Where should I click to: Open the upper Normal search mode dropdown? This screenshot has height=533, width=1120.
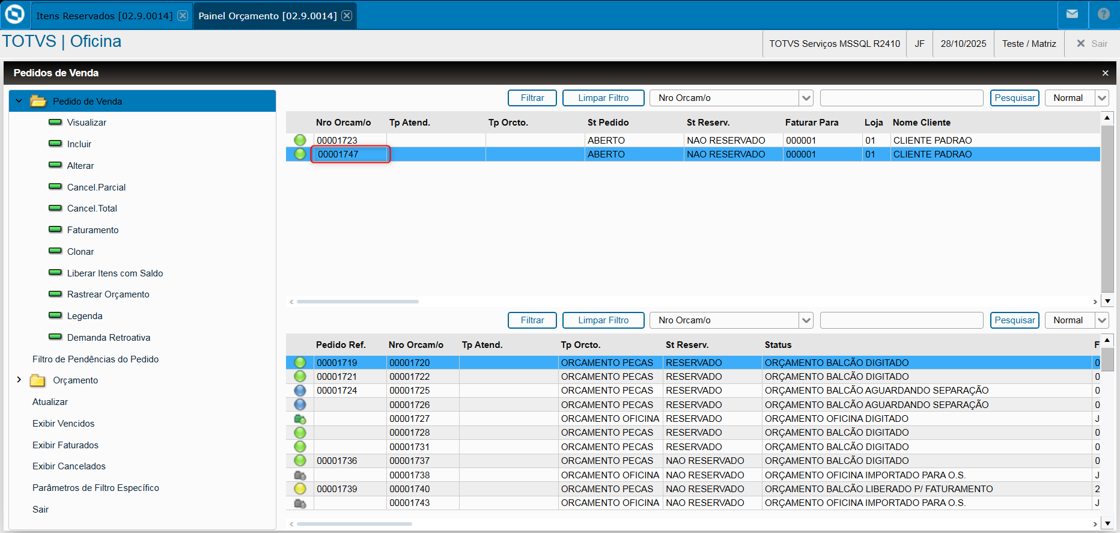click(1102, 98)
